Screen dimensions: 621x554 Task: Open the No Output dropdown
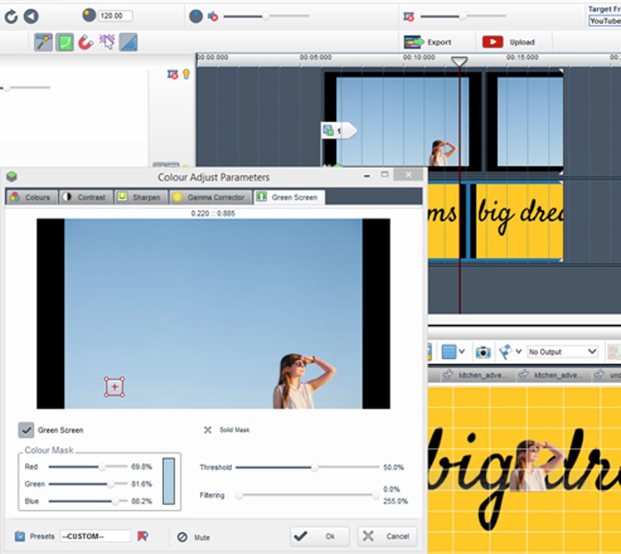(563, 352)
